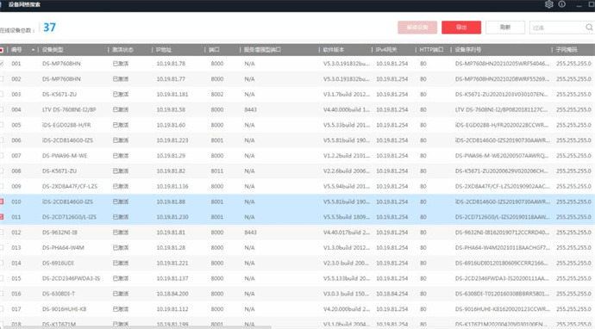Screen dimensions: 595x329
Task: Click the magnifier icon in the filter box
Action: coord(589,28)
